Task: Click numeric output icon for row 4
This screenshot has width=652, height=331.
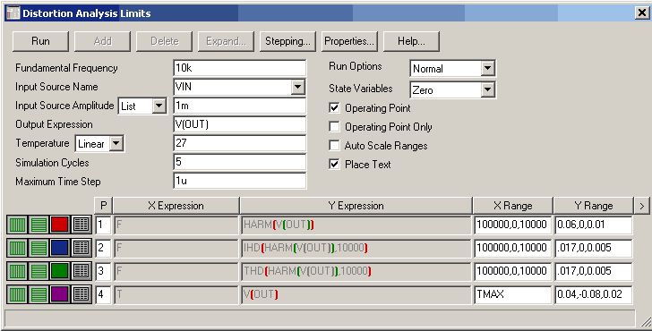Action: pos(81,294)
